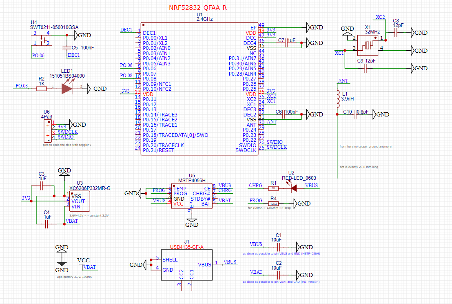Screen dimensions: 452x304
Task: Click the R2 1K resistor symbol
Action: point(41,87)
